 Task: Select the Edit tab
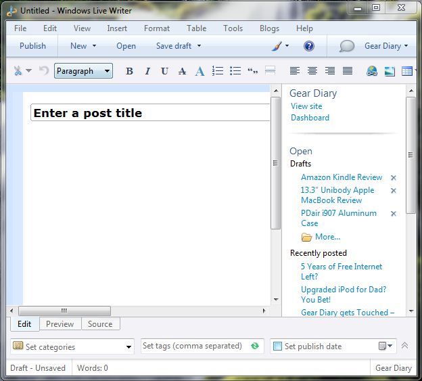24,324
